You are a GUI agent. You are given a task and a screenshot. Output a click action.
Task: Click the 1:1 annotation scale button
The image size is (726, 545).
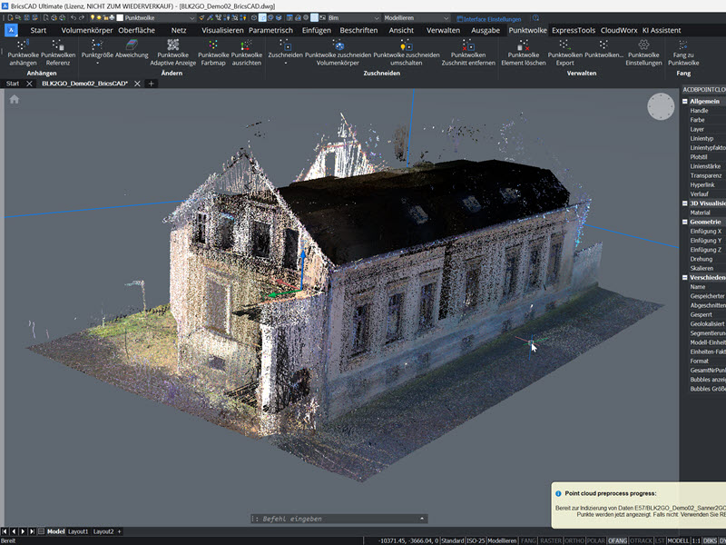click(x=696, y=540)
